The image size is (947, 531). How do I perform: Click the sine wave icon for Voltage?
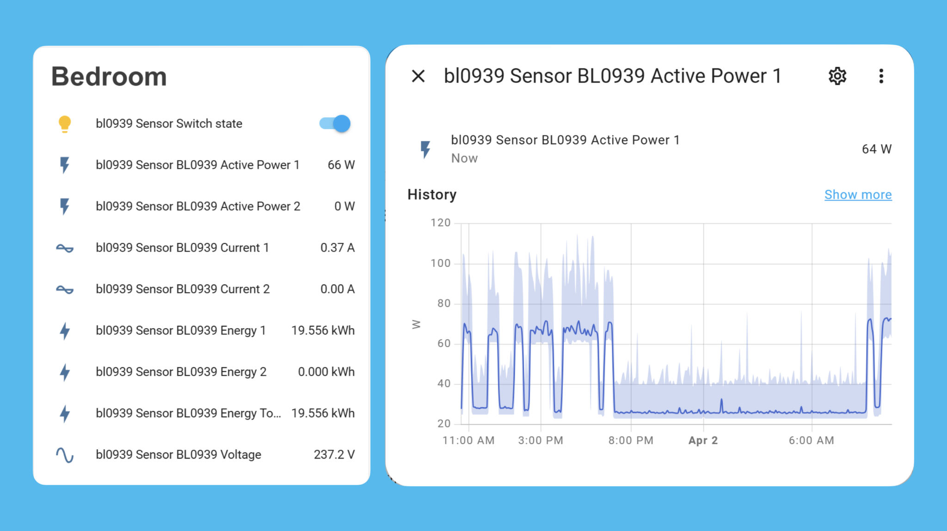(x=65, y=454)
